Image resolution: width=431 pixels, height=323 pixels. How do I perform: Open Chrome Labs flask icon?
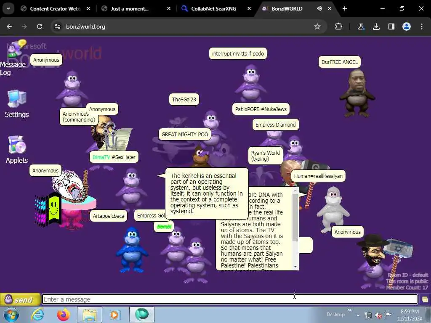pos(361,26)
